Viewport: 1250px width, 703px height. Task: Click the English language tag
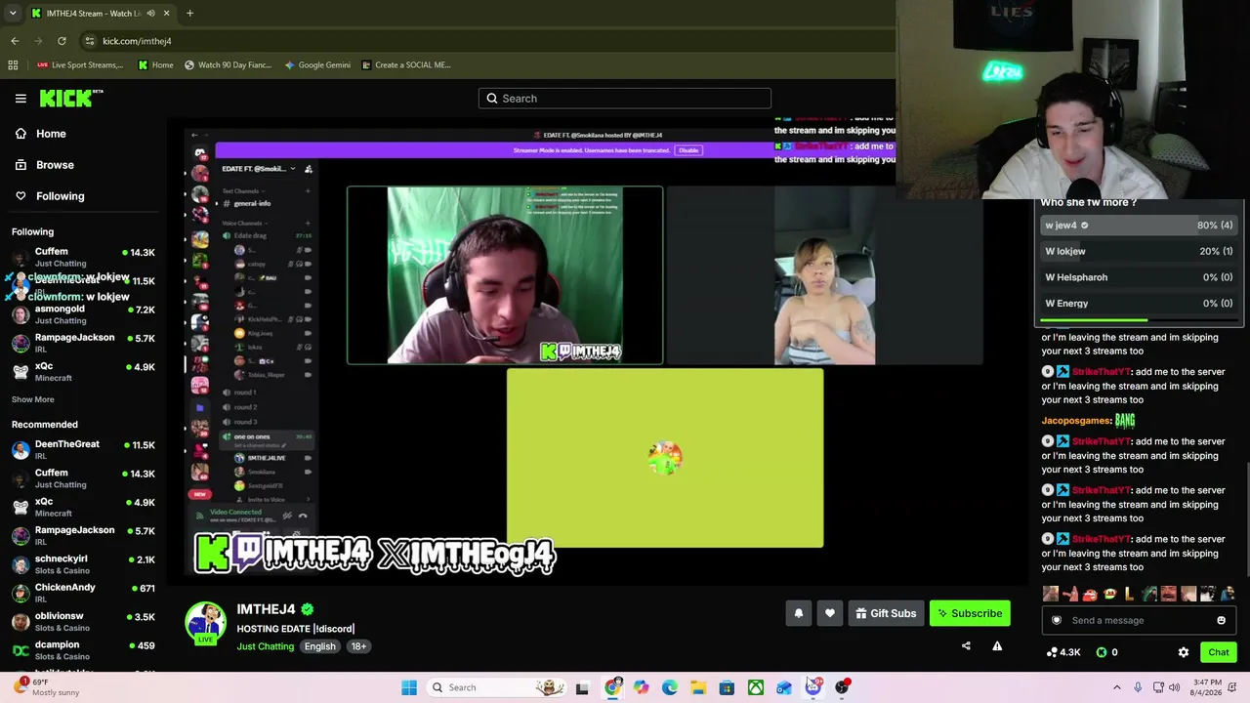click(319, 646)
